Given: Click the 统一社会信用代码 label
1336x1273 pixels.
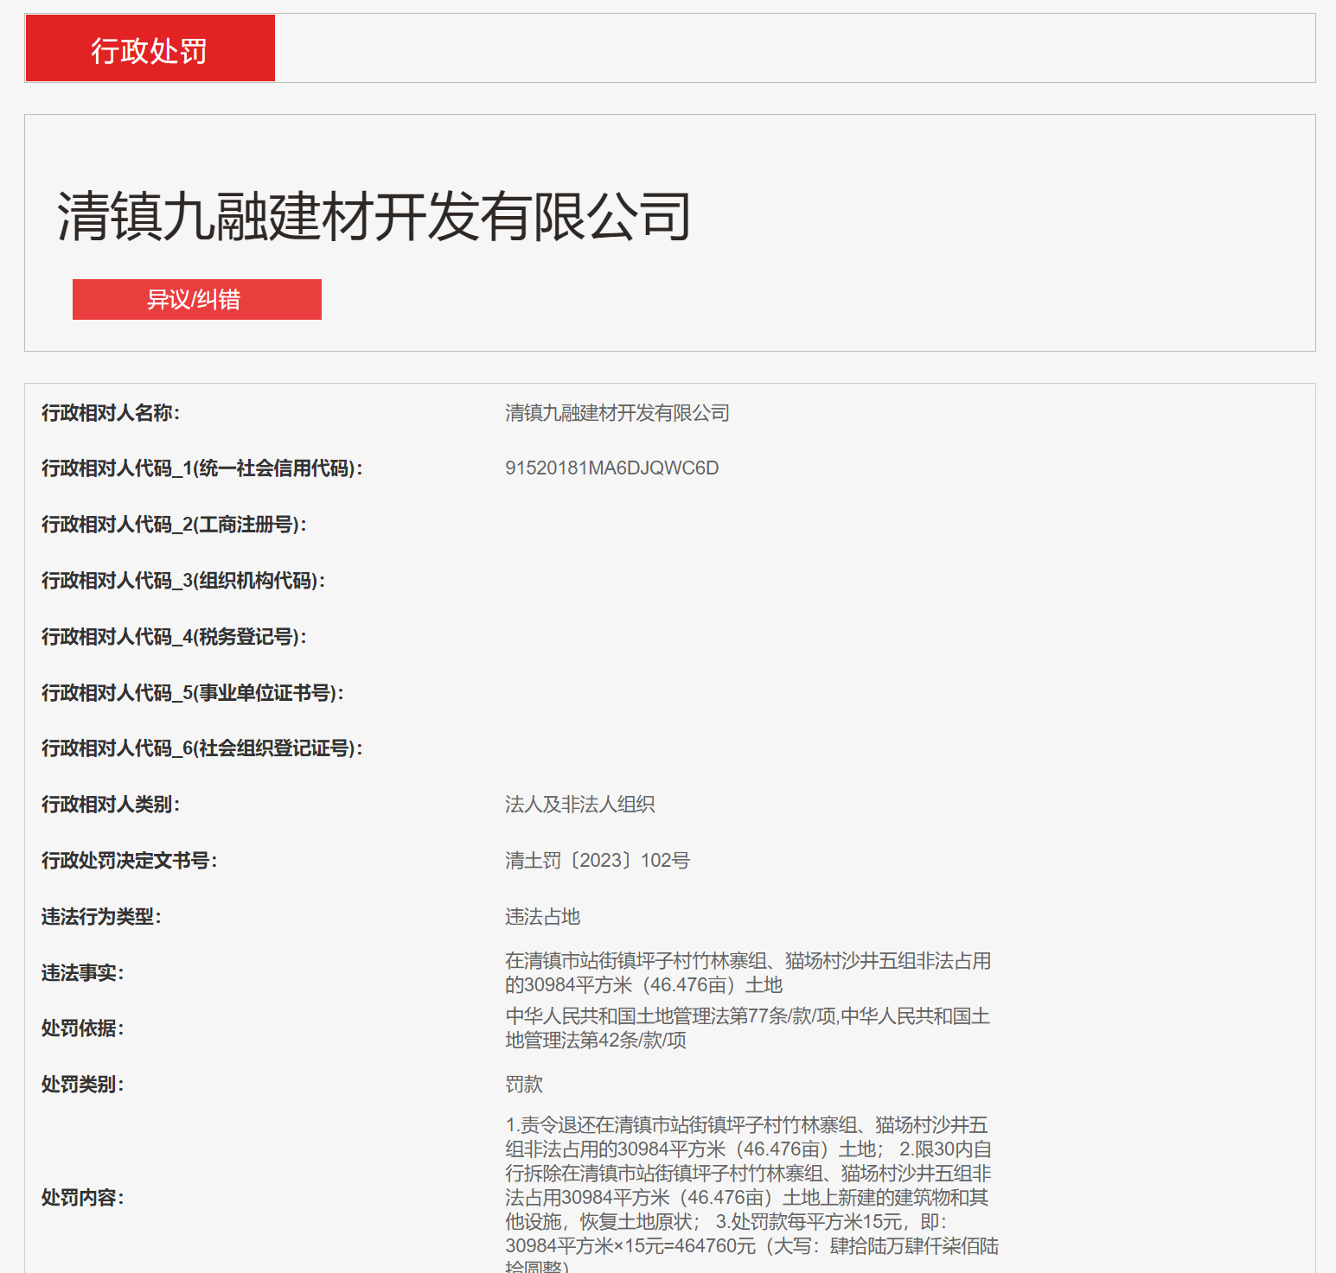Looking at the screenshot, I should click(x=202, y=468).
